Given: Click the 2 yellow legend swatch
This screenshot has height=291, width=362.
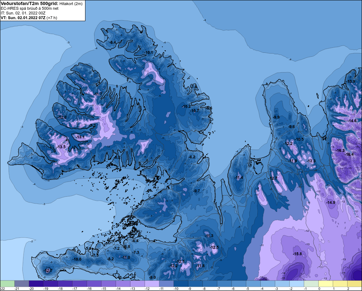Looking at the screenshot, I should tap(355, 283).
